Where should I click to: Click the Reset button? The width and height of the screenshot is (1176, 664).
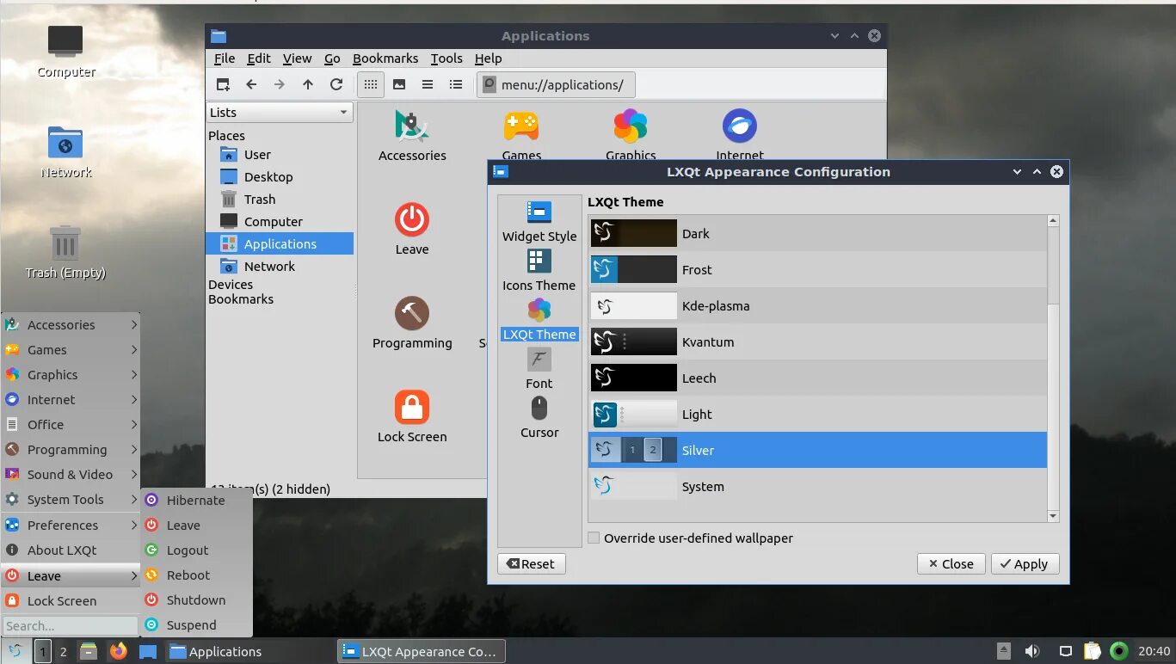point(532,564)
